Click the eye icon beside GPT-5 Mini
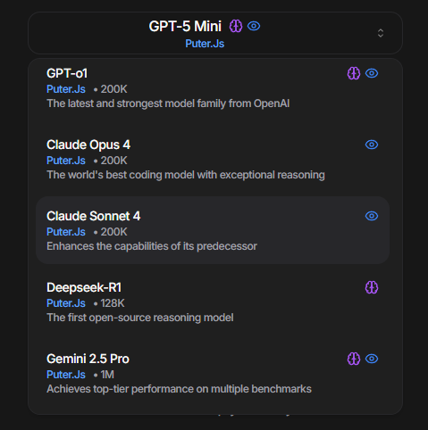Screen dimensions: 428x430 tap(254, 26)
